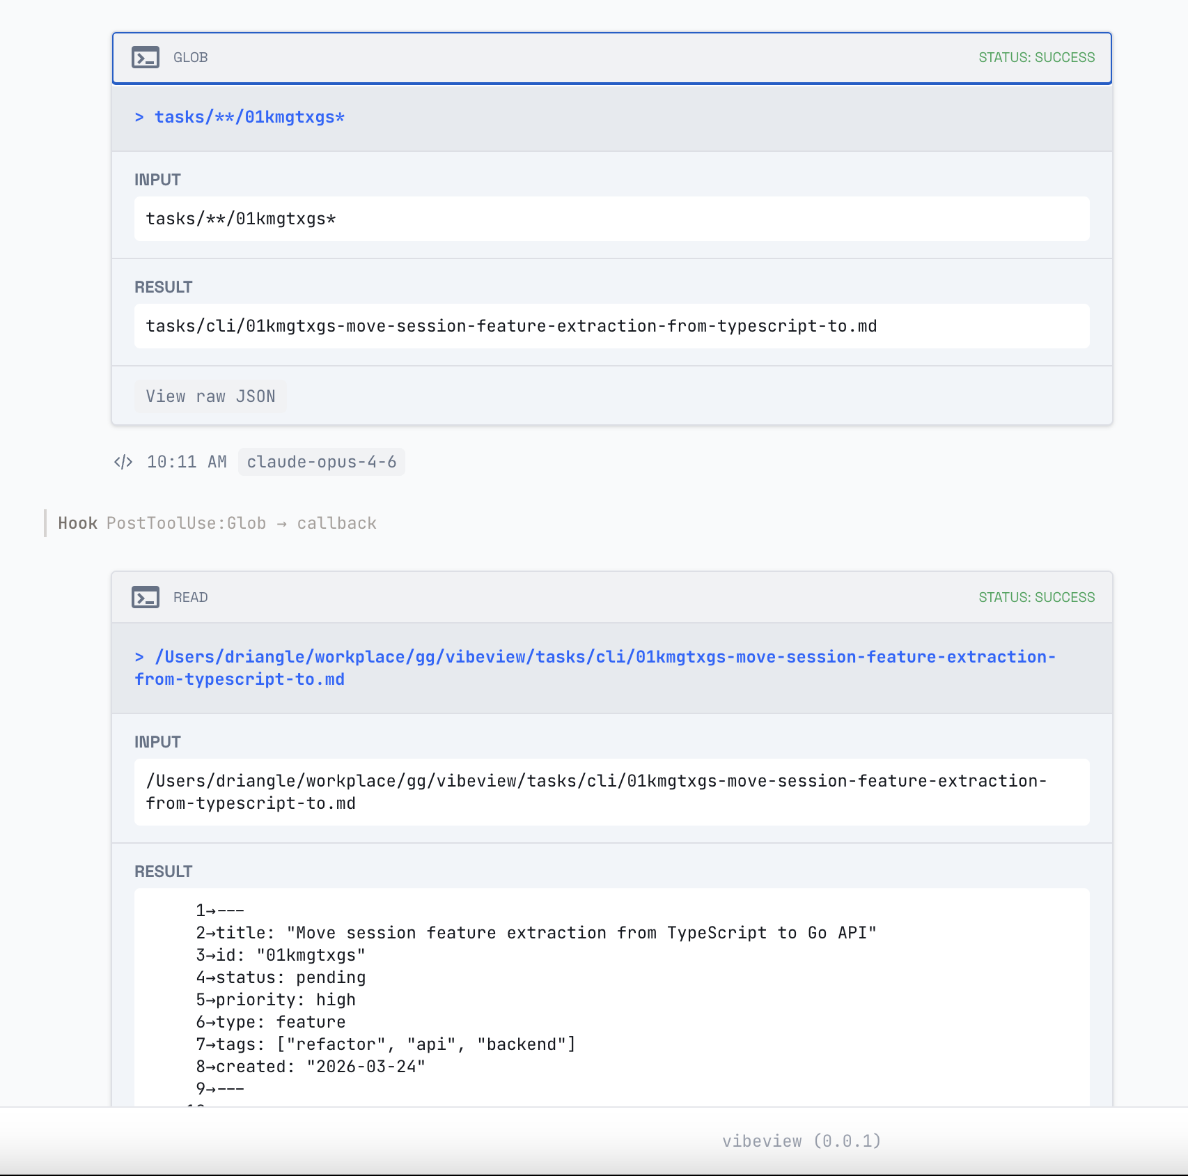
Task: Click the terminal icon on the READ card header
Action: 146,597
